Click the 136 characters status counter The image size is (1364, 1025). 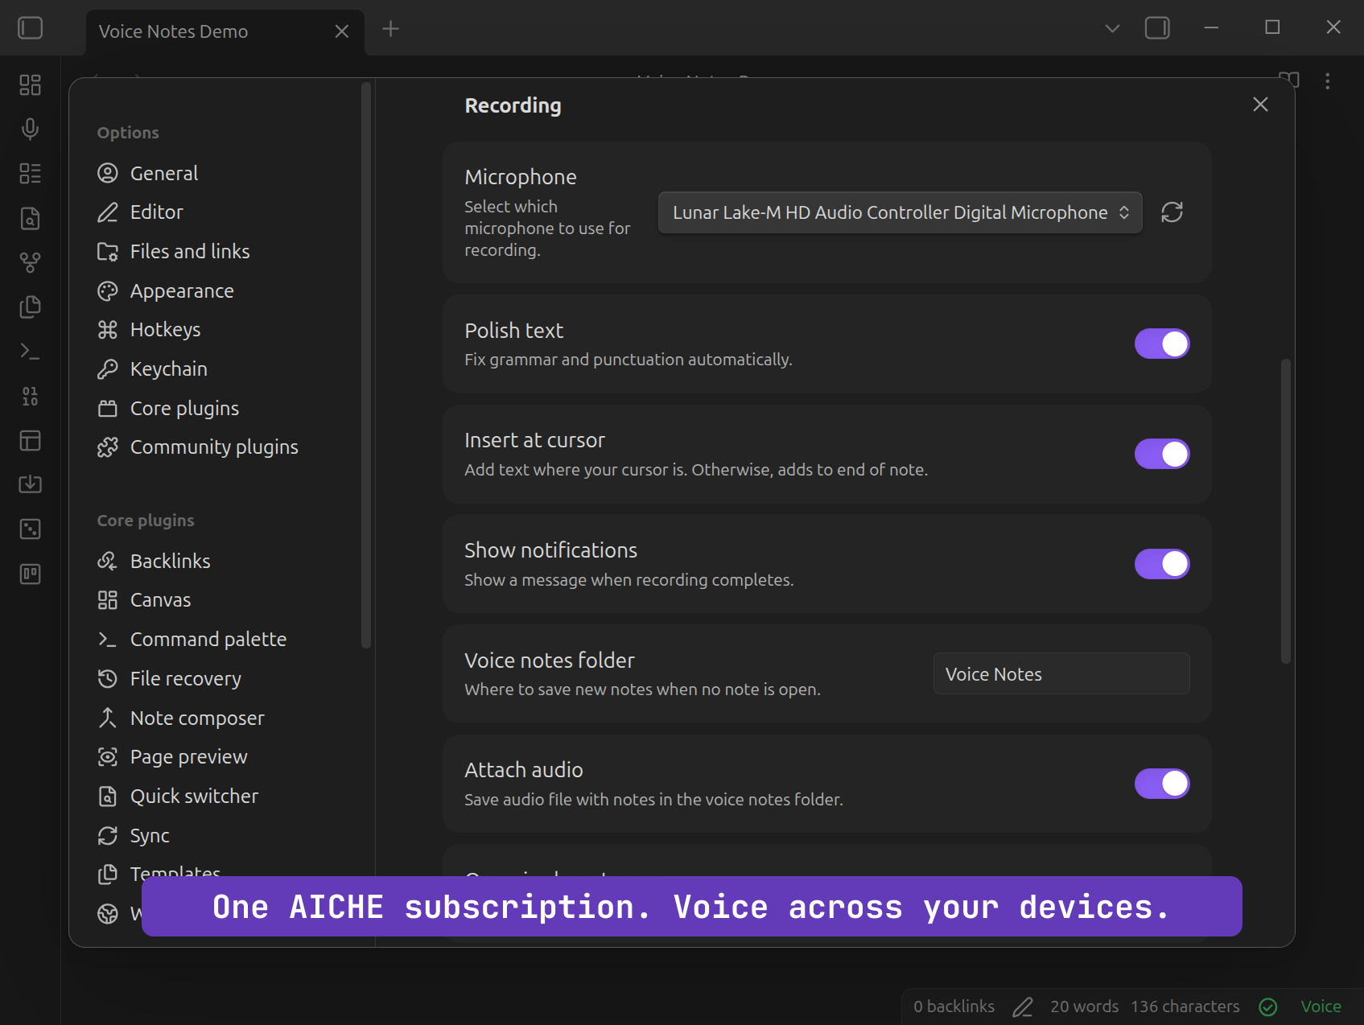point(1185,1006)
